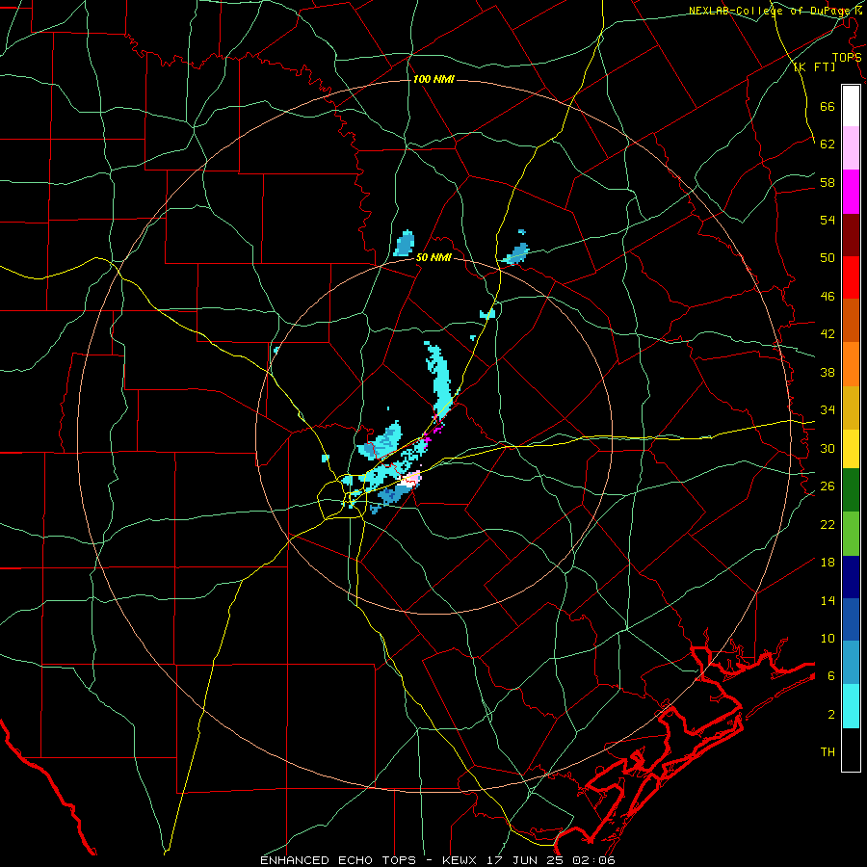Image resolution: width=867 pixels, height=867 pixels.
Task: Click legend value 46
Action: click(x=828, y=297)
